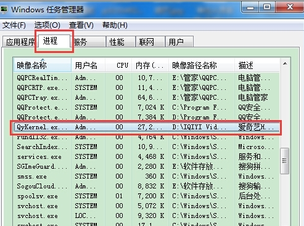Click the scrollbar up arrow
The width and height of the screenshot is (304, 226).
(x=285, y=63)
